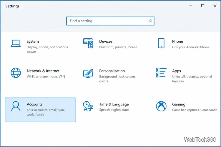Click the System laptop icon

click(16, 43)
